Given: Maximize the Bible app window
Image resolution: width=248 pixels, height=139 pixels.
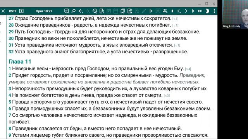Looking at the screenshot, I should click(x=207, y=3).
